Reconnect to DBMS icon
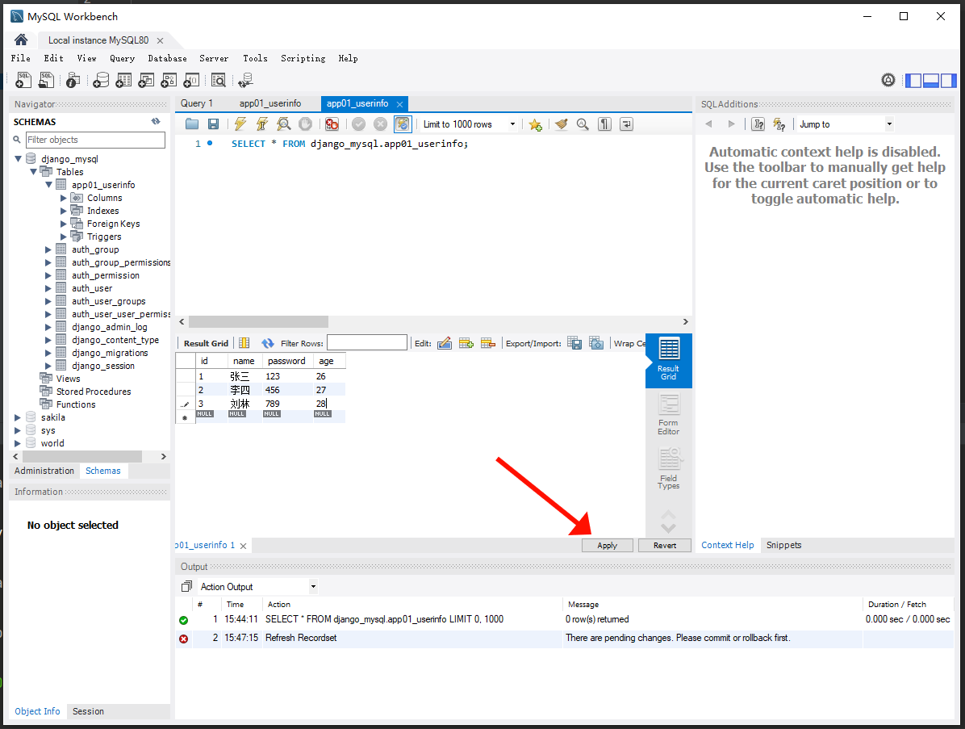The height and width of the screenshot is (729, 965). pos(245,80)
